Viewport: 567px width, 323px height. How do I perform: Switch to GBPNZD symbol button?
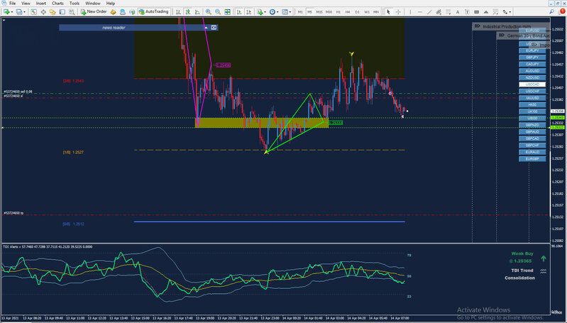(x=532, y=125)
